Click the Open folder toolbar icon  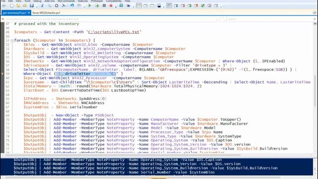(x=25, y=5)
